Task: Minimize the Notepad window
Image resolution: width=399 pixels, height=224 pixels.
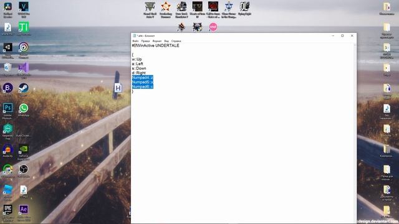Action: click(x=333, y=36)
